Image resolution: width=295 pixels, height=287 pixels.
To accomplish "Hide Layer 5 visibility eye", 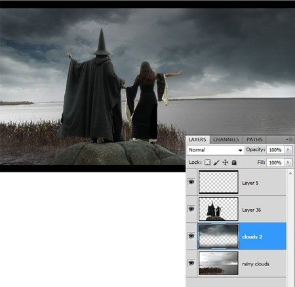I will pos(191,182).
